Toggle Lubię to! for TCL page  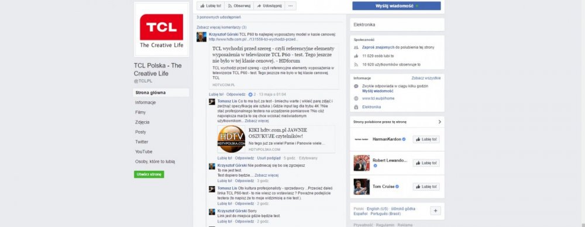(x=211, y=6)
